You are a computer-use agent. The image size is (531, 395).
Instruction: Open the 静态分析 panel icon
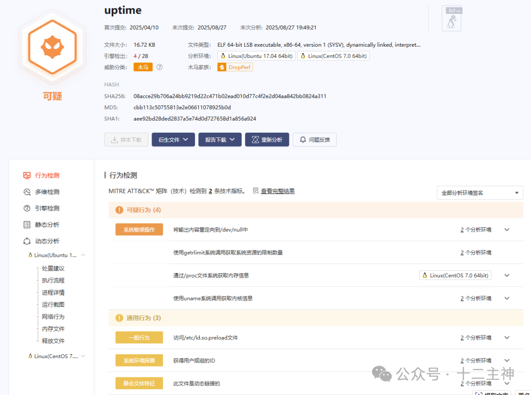(27, 224)
